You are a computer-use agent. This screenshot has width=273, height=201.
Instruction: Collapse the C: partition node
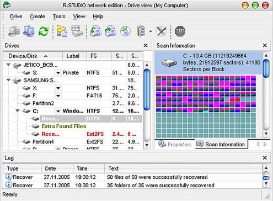18,111
